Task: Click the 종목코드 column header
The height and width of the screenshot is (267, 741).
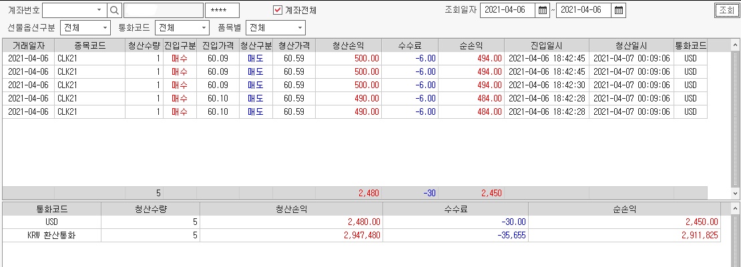Action: [x=89, y=45]
